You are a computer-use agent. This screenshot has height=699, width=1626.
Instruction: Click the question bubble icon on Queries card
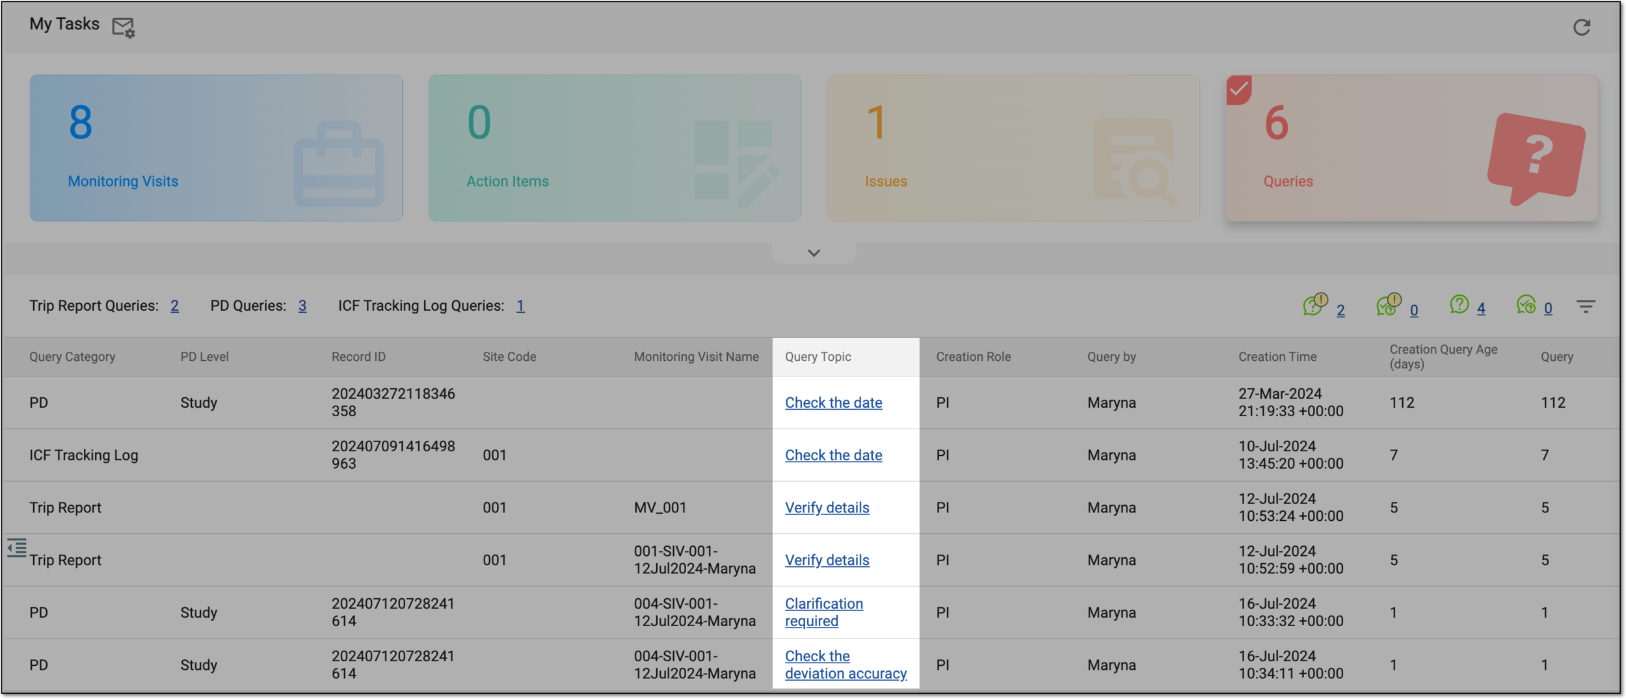1536,159
